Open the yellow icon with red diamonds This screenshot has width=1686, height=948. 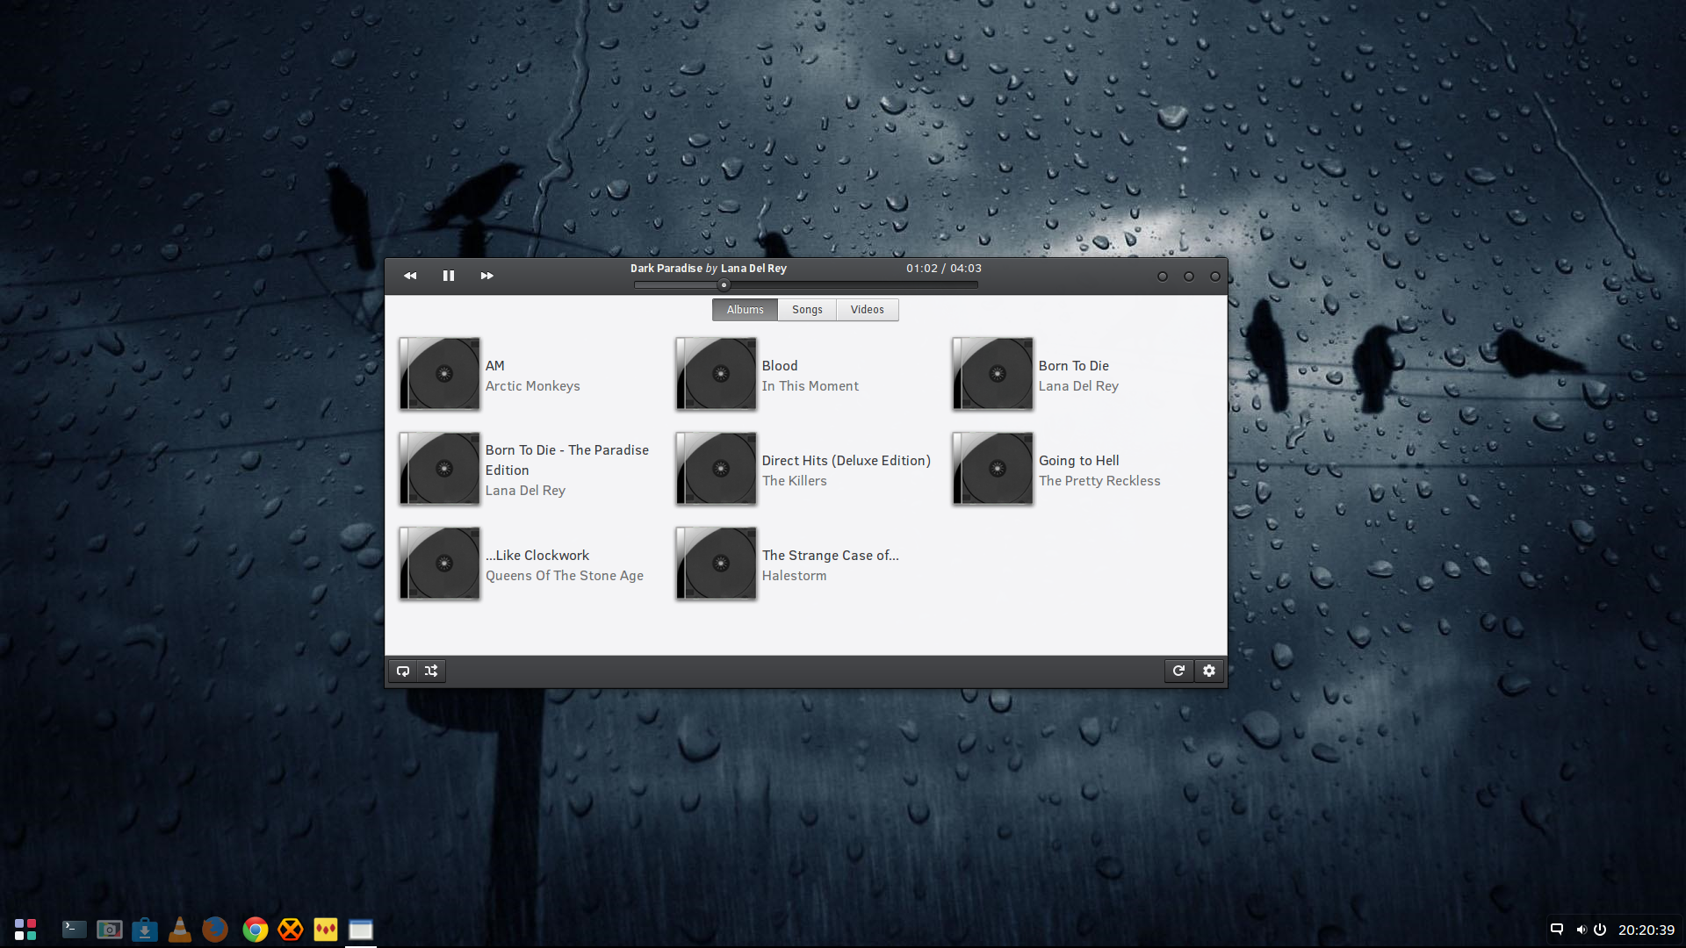pos(326,930)
